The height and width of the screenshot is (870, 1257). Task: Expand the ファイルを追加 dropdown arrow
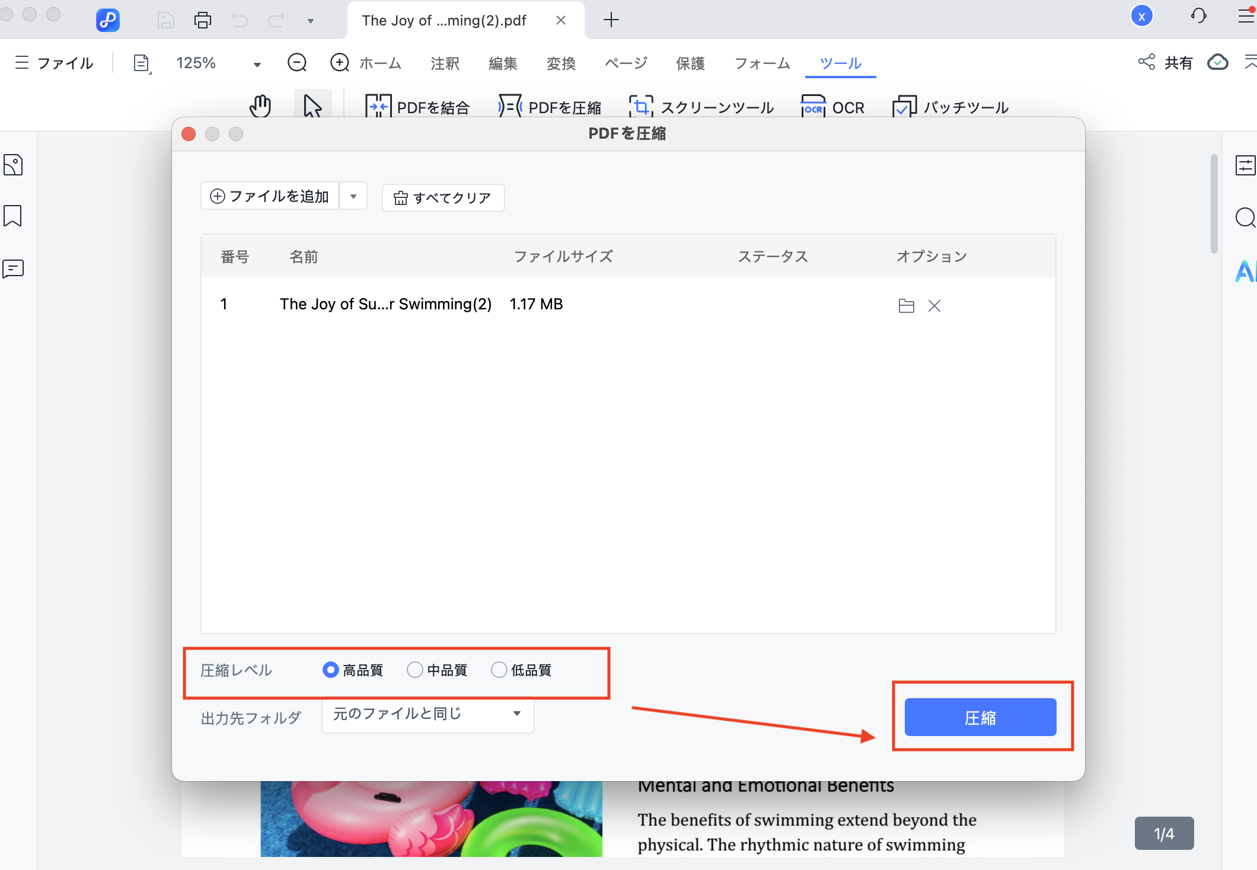pyautogui.click(x=353, y=196)
